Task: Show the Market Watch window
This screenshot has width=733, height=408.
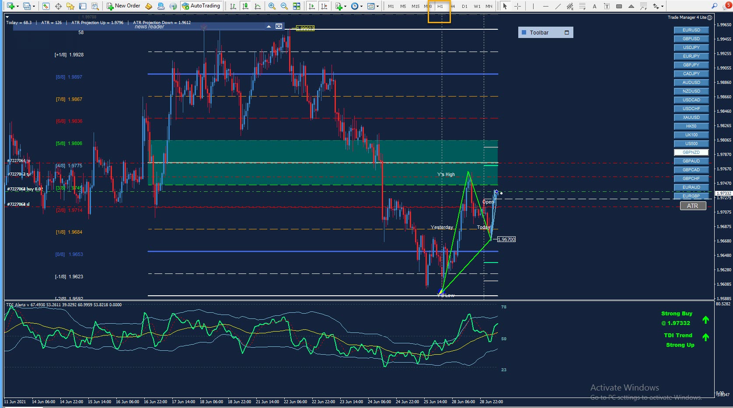Action: 46,6
